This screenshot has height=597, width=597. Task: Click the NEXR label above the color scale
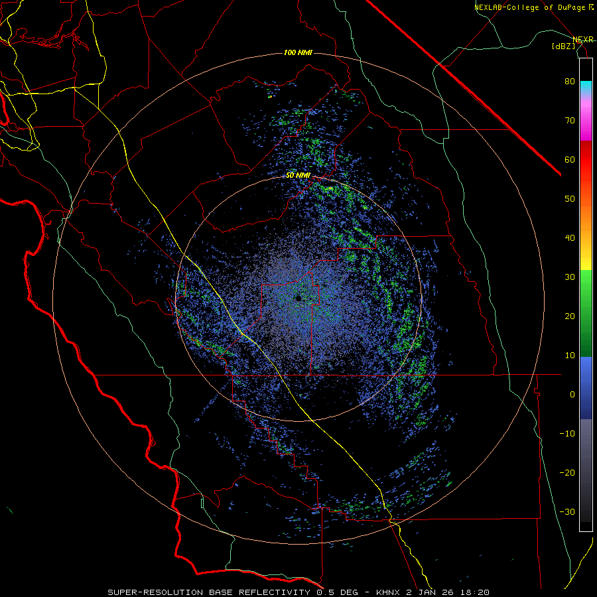click(583, 40)
